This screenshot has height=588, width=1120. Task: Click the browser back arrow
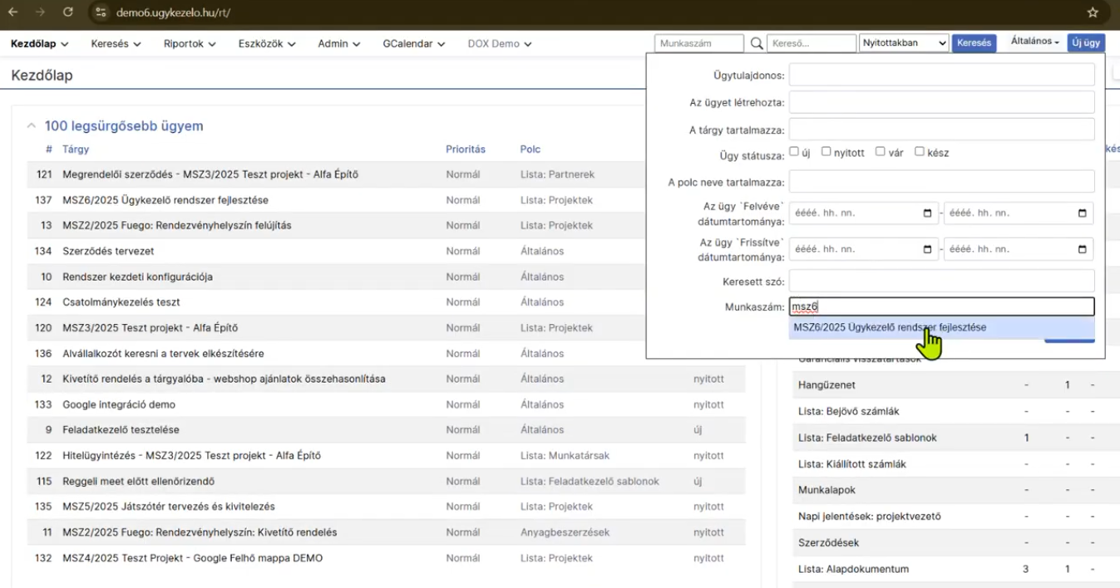[x=13, y=12]
